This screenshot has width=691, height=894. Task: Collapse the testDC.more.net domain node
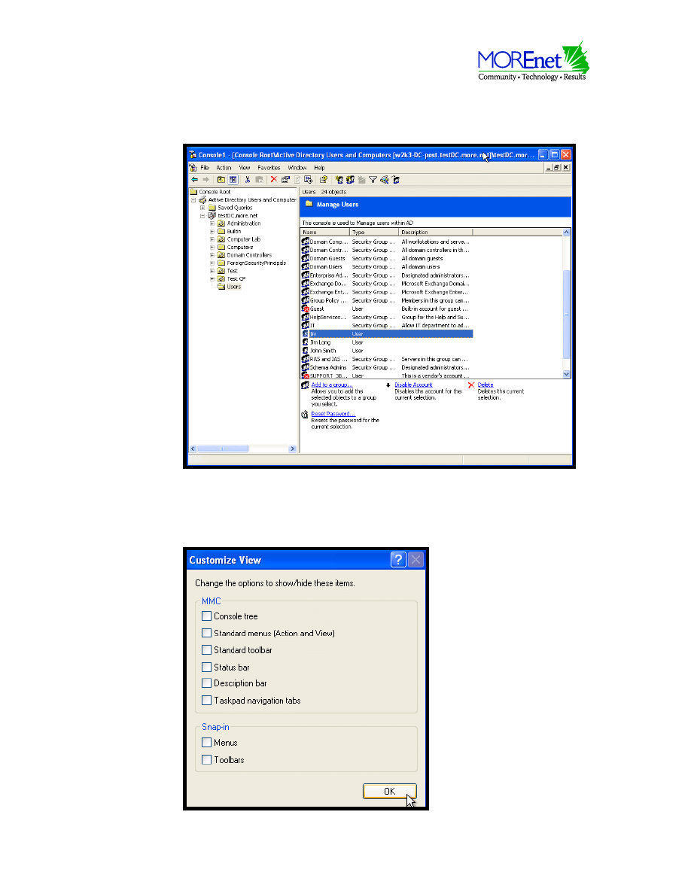point(202,215)
